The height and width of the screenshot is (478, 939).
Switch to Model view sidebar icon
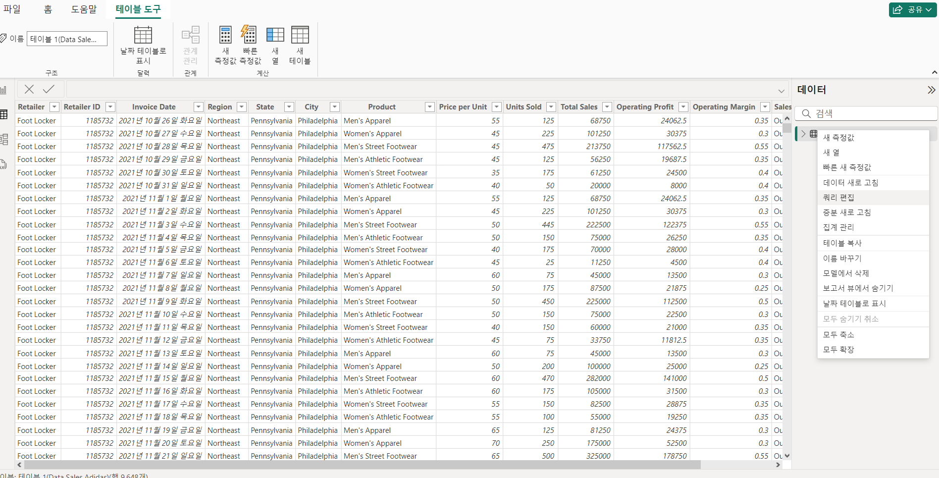tap(3, 139)
